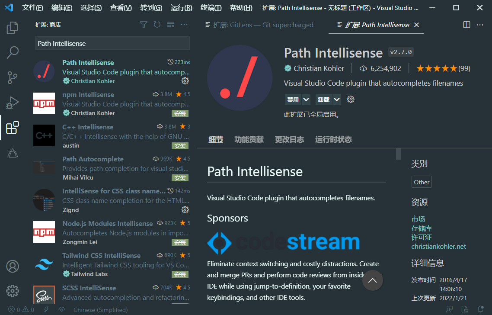The image size is (492, 315).
Task: Install the C++ Intellisense extension
Action: 180,146
